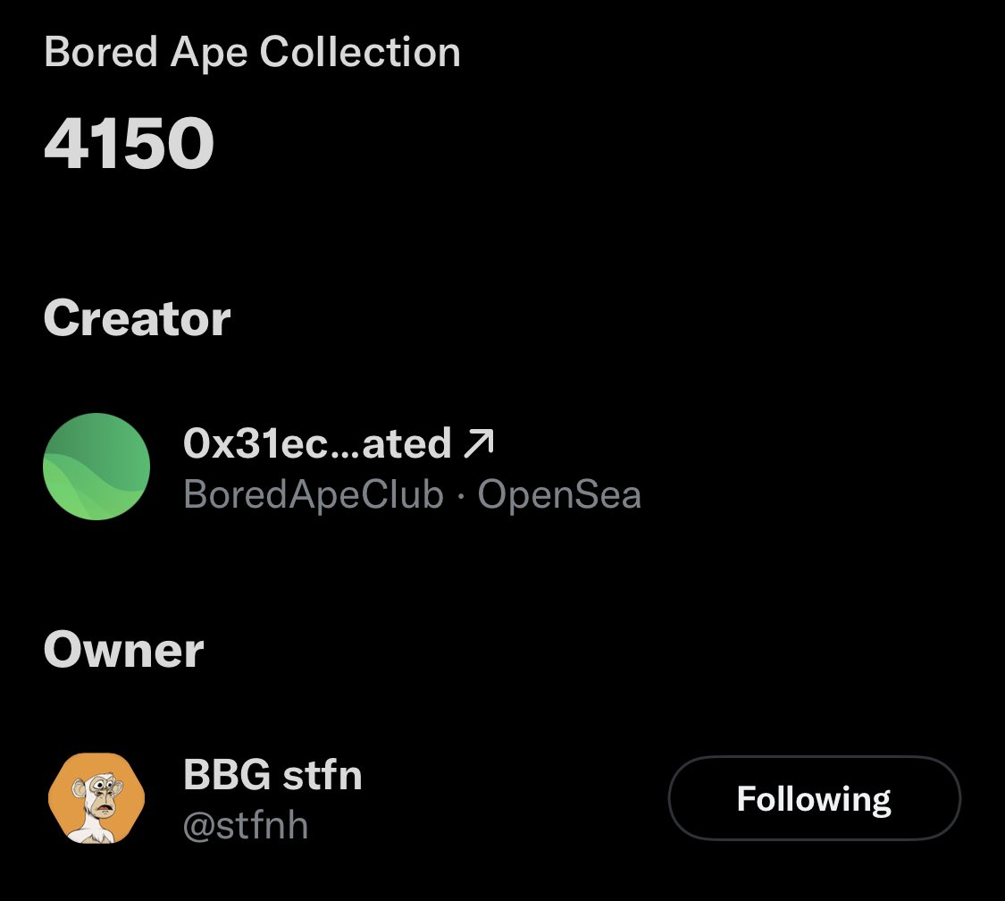1005x901 pixels.
Task: Open the 0x31ec...ated creator address
Action: pyautogui.click(x=317, y=443)
